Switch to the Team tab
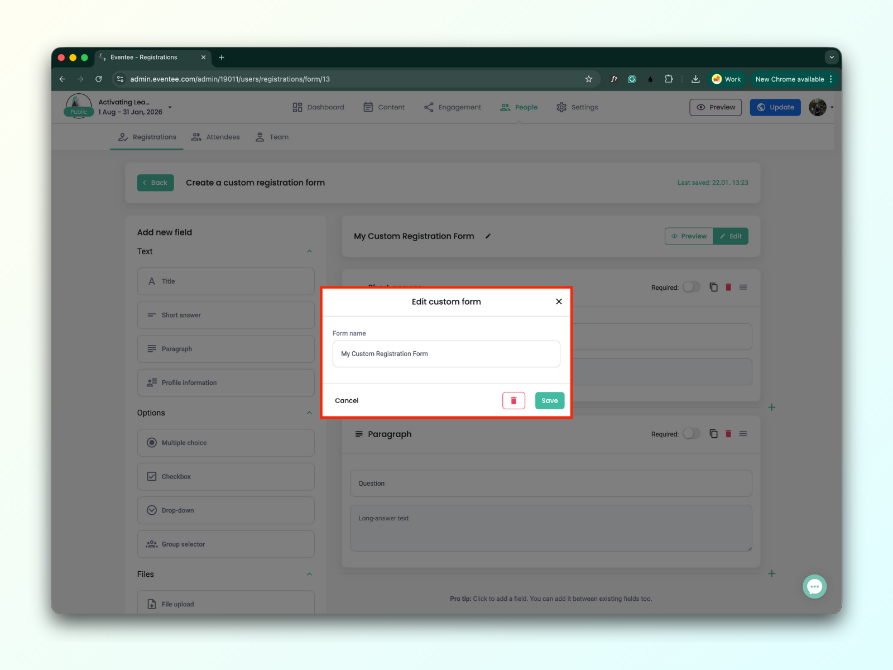Viewport: 893px width, 670px height. (272, 137)
